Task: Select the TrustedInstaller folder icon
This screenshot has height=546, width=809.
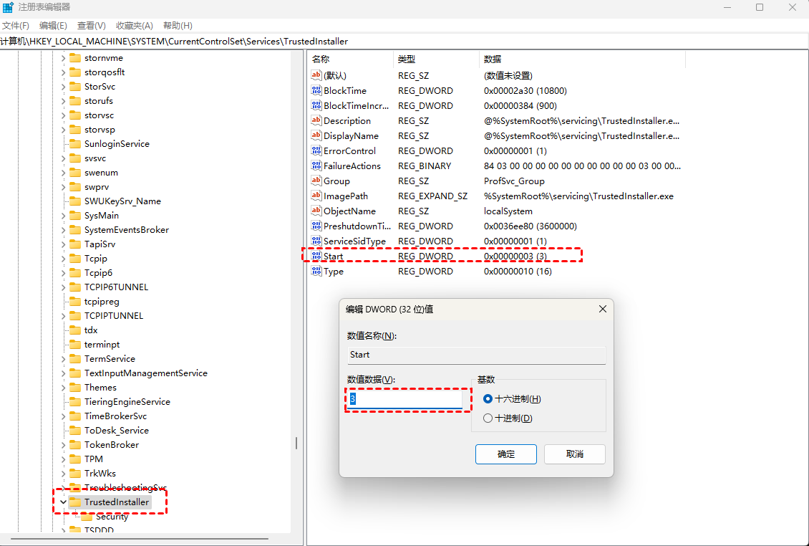Action: pyautogui.click(x=75, y=502)
